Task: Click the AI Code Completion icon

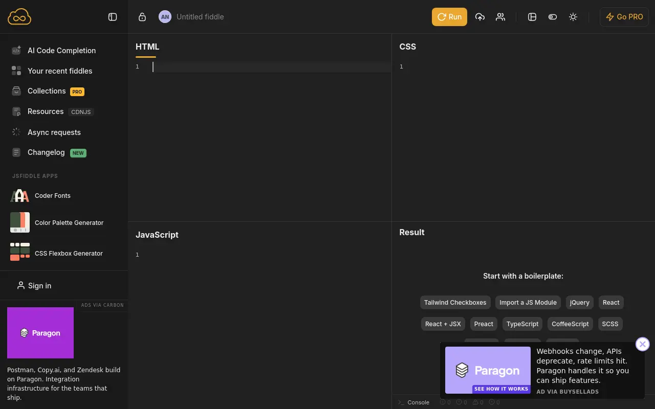Action: [16, 50]
